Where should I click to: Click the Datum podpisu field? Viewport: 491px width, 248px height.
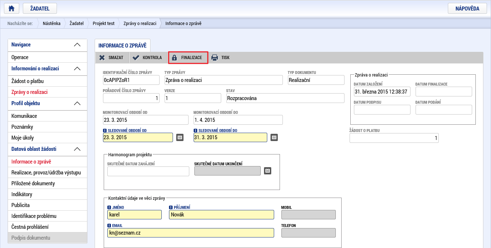click(x=382, y=109)
